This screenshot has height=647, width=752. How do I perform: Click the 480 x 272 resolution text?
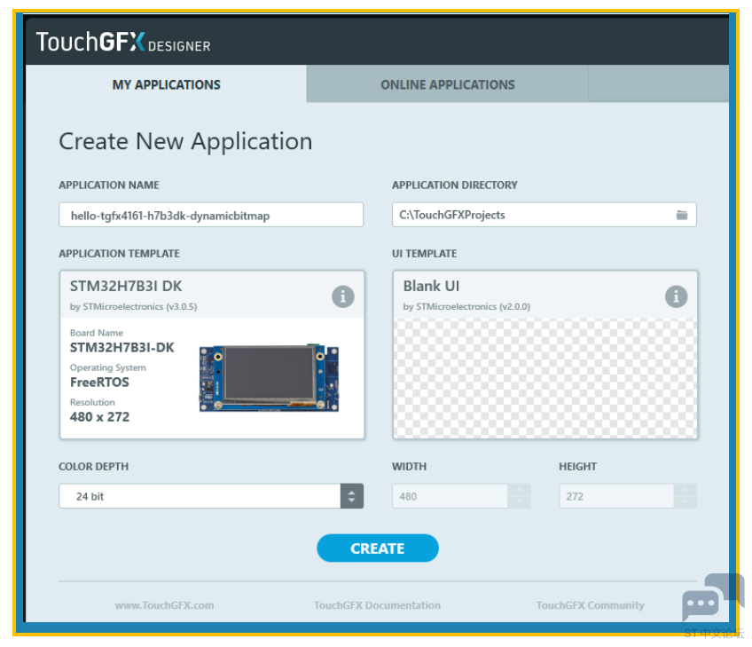tap(99, 416)
